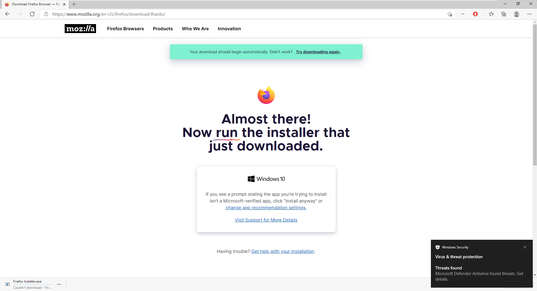This screenshot has height=291, width=537.
Task: Click the Firefox Installer.exe file name
Action: click(x=27, y=281)
